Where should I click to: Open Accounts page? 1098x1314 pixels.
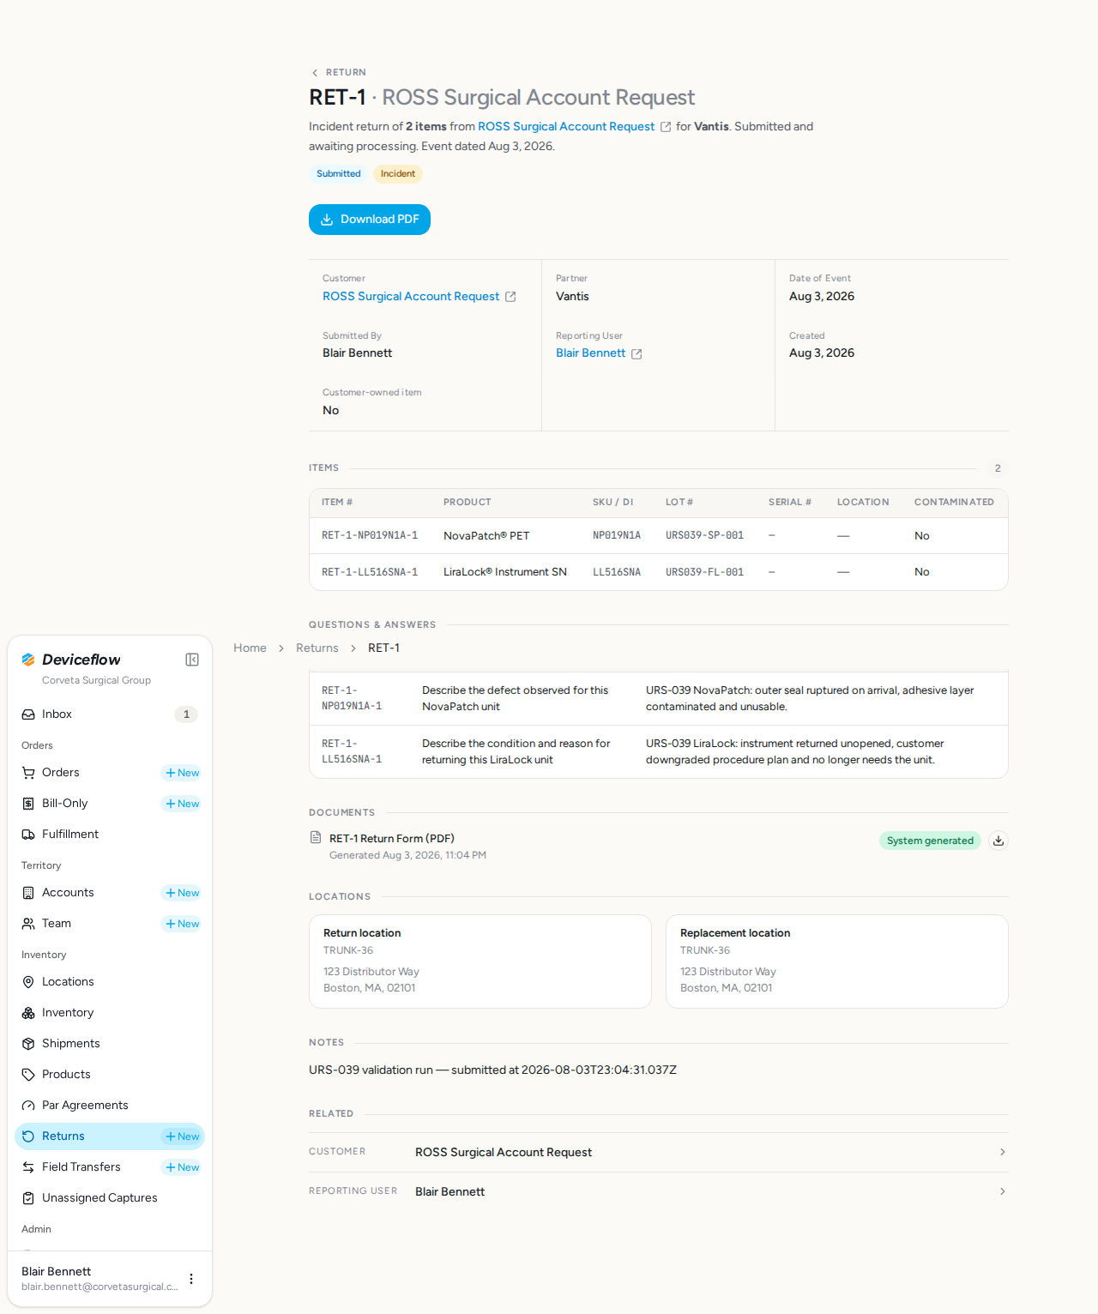(x=68, y=893)
